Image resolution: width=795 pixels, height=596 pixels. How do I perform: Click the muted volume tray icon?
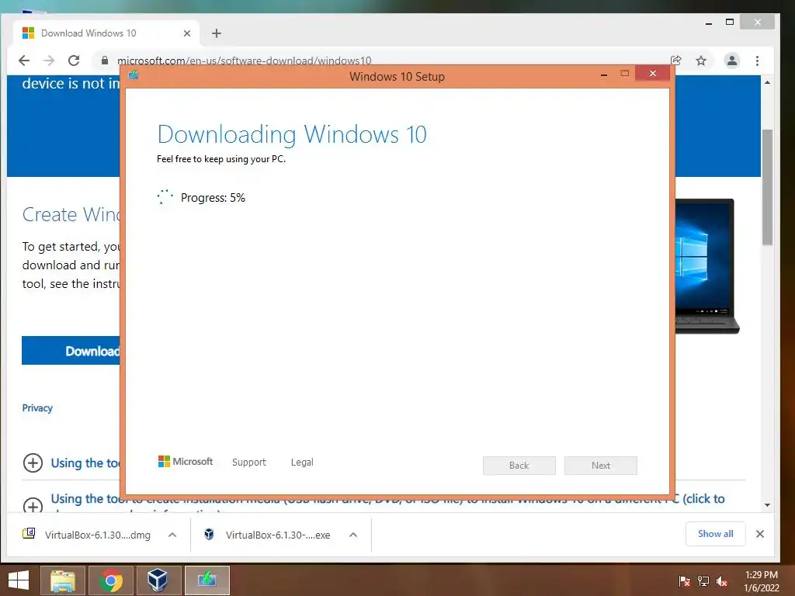coord(722,580)
